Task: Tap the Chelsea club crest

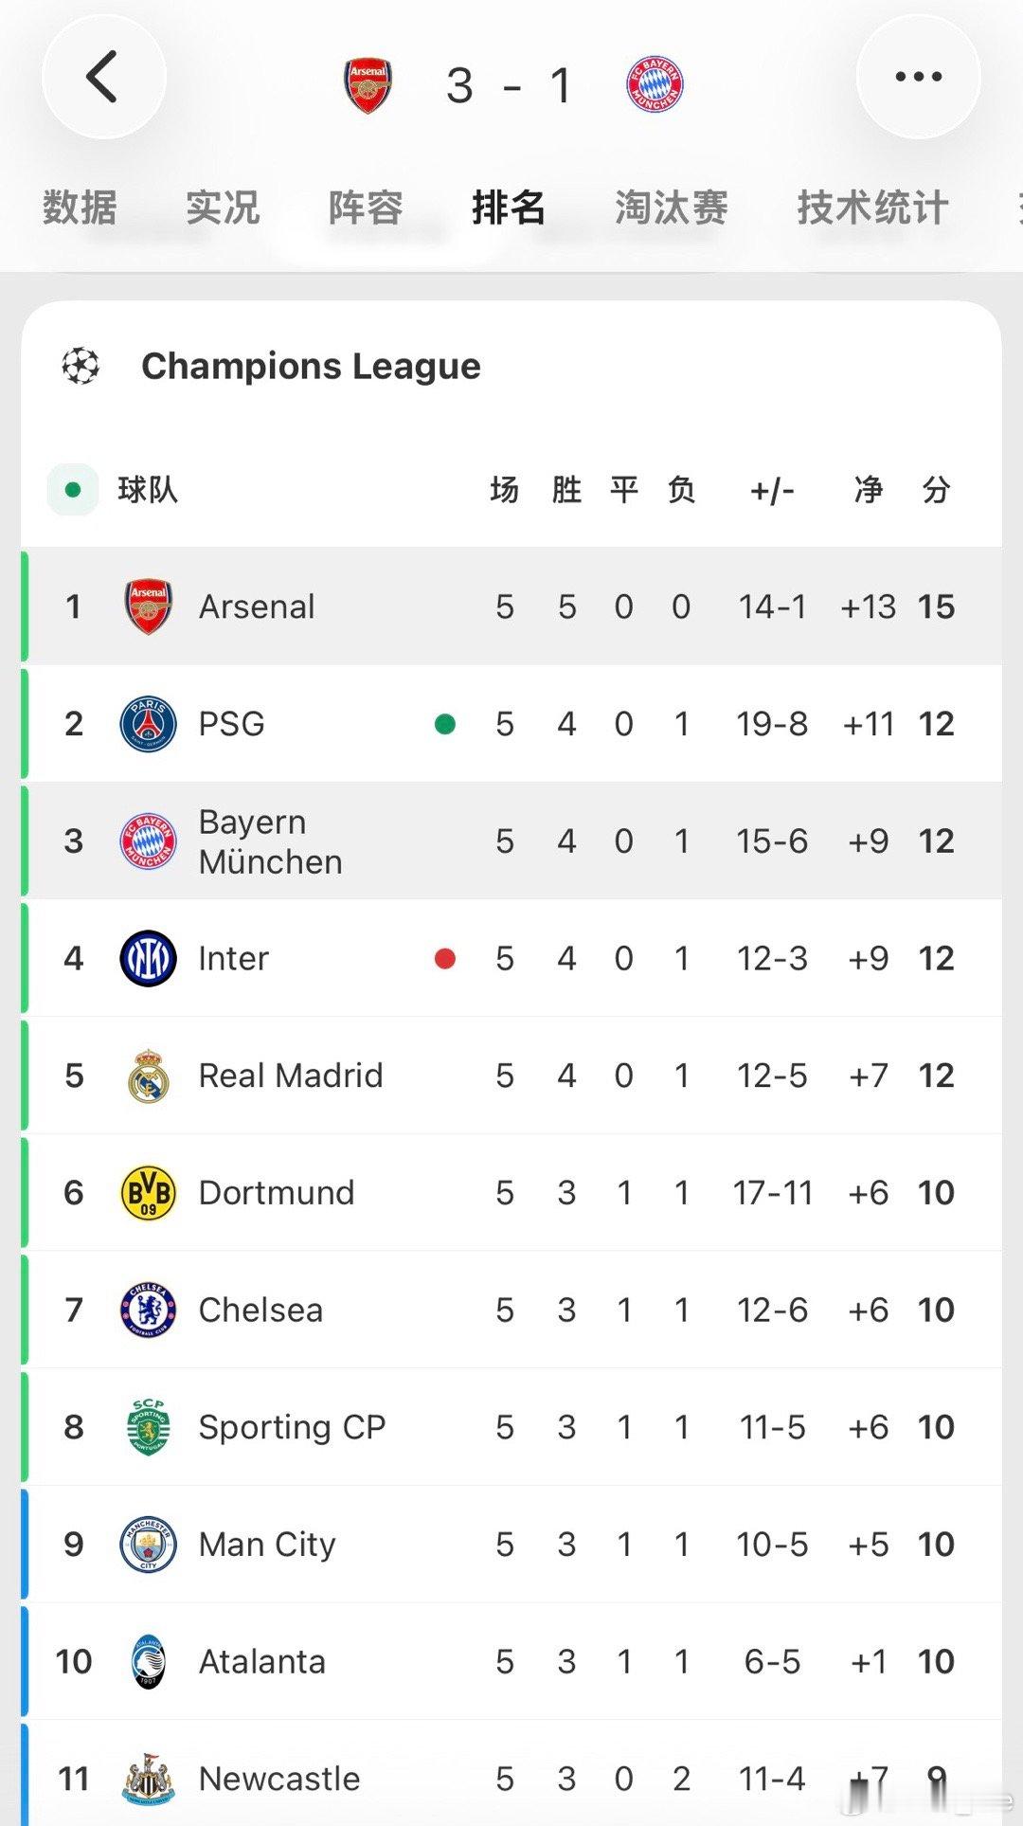Action: coord(148,1310)
